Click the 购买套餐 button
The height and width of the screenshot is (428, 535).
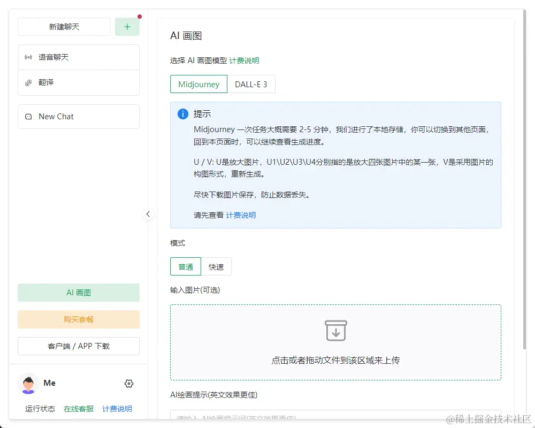79,319
